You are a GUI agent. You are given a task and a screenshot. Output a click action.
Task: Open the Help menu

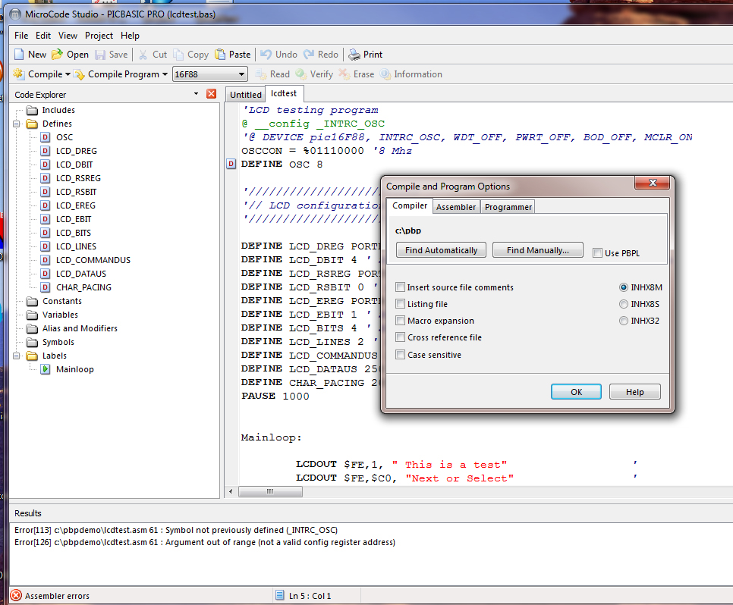pyautogui.click(x=130, y=36)
